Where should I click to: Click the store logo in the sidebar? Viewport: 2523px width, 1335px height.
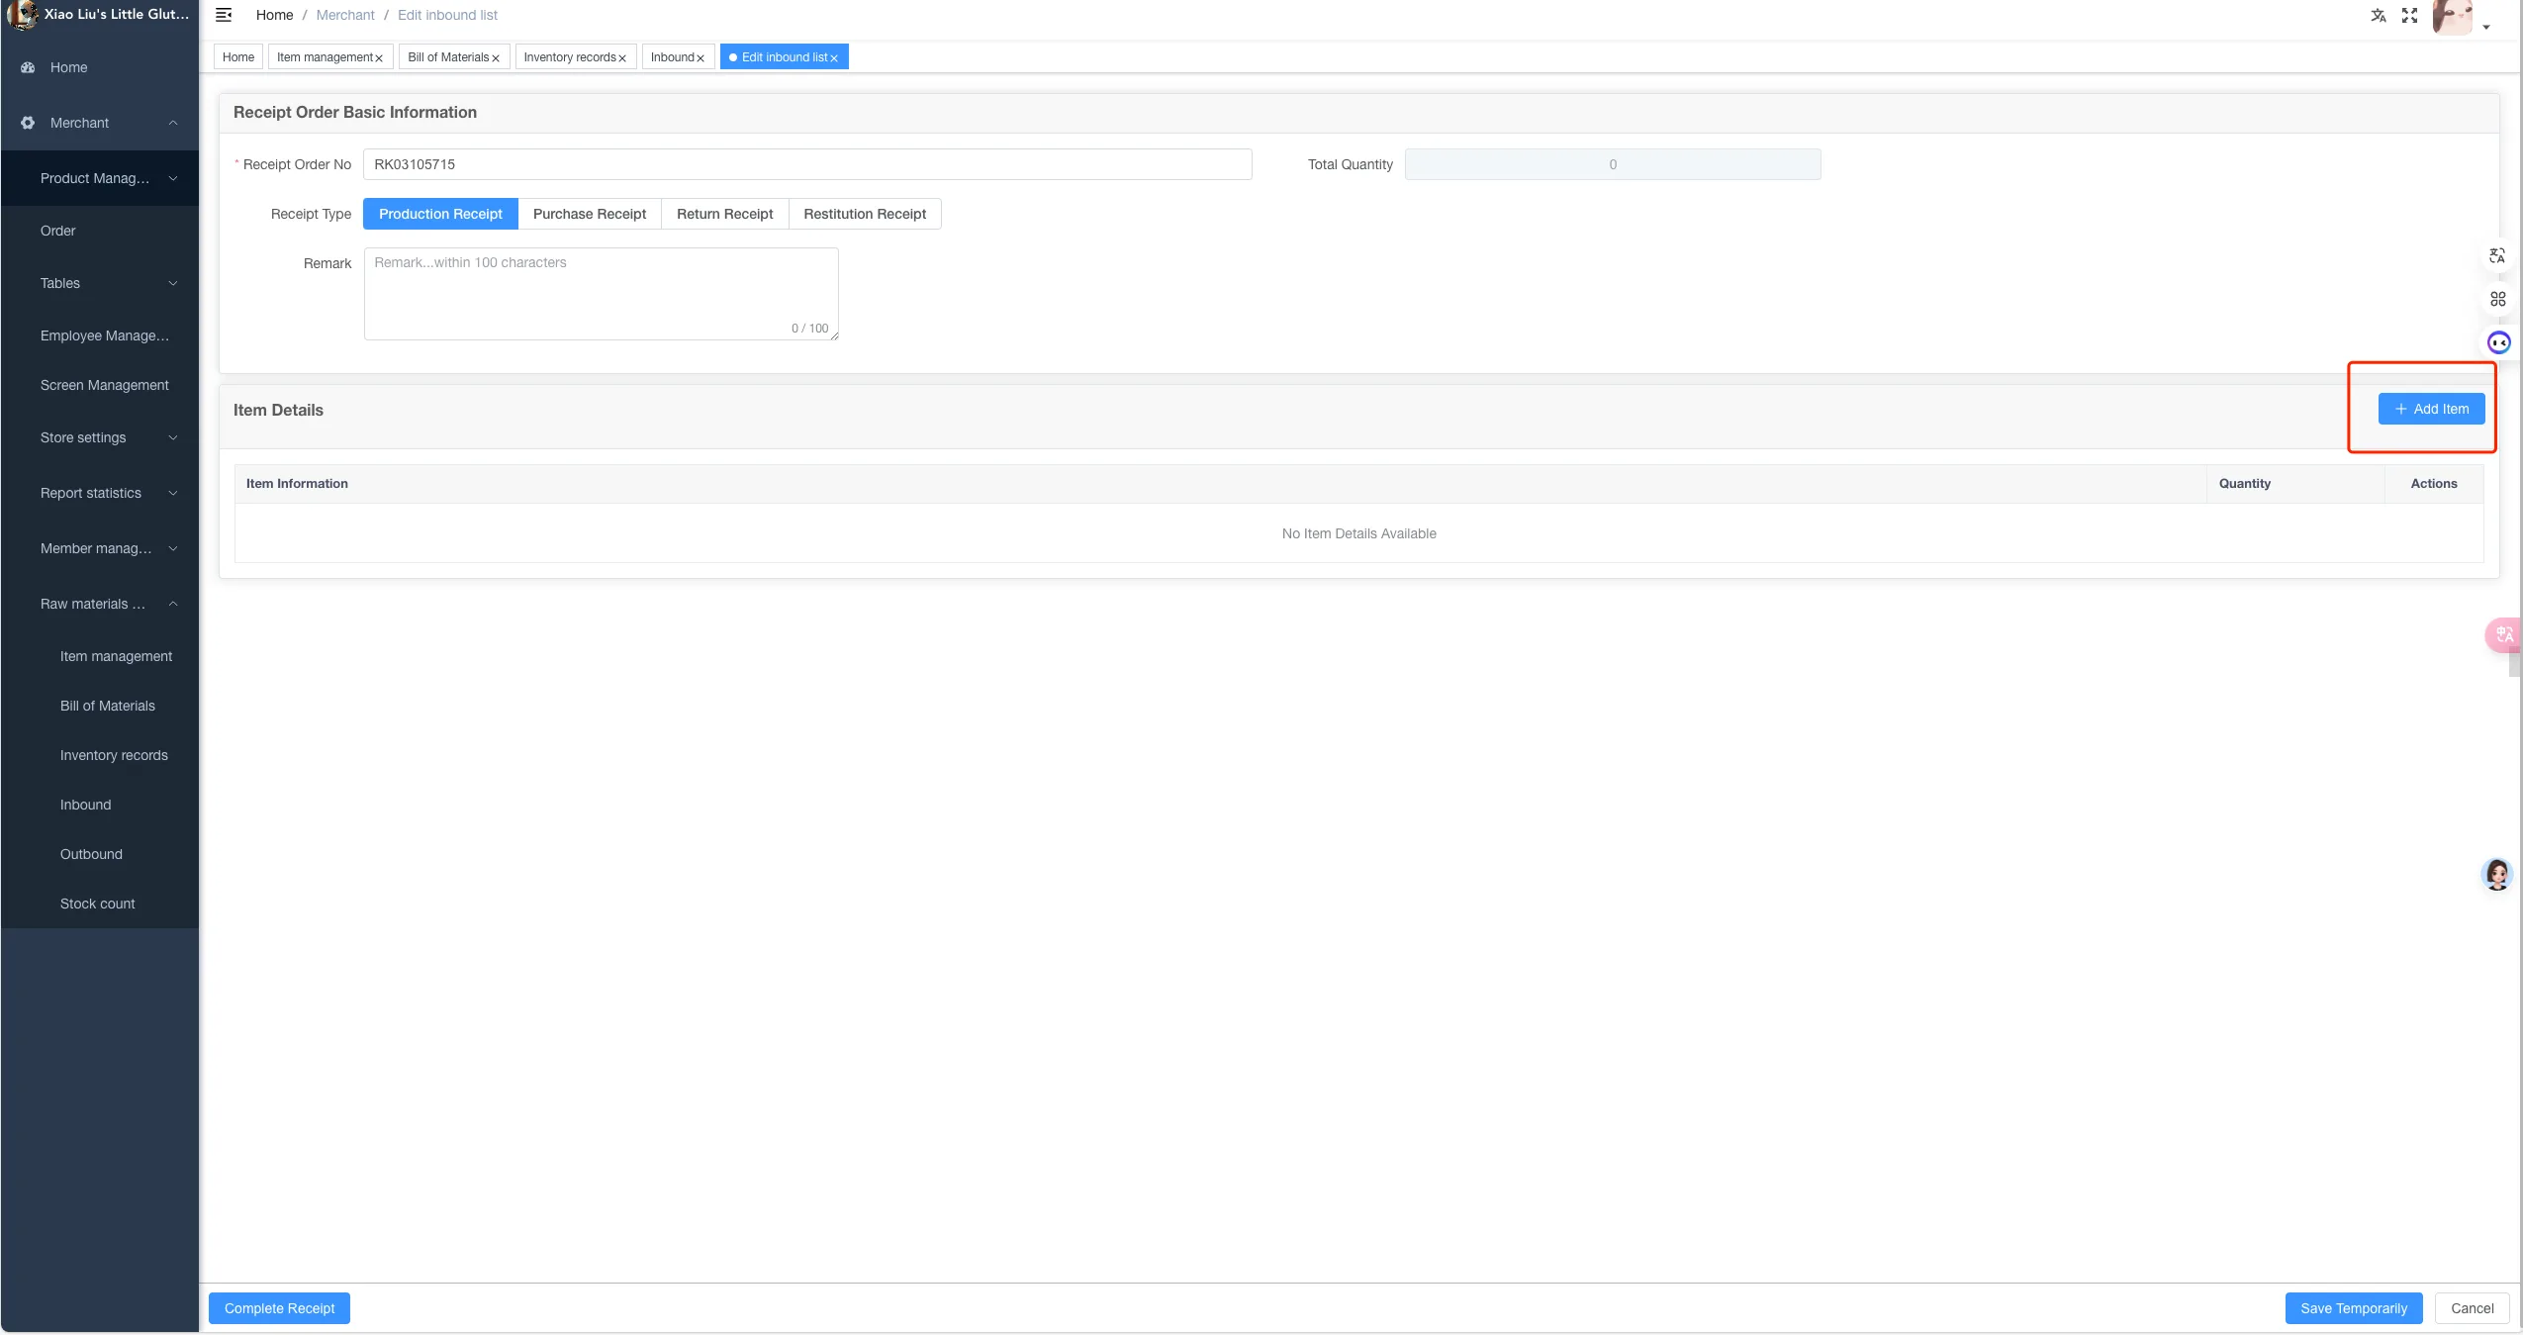click(22, 14)
